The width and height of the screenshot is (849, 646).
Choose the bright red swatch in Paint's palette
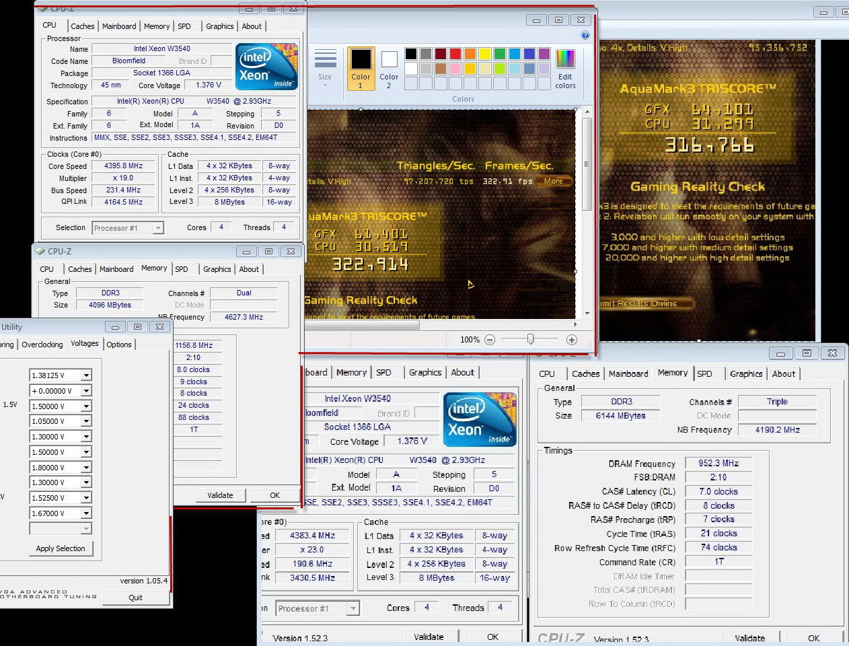pos(455,54)
